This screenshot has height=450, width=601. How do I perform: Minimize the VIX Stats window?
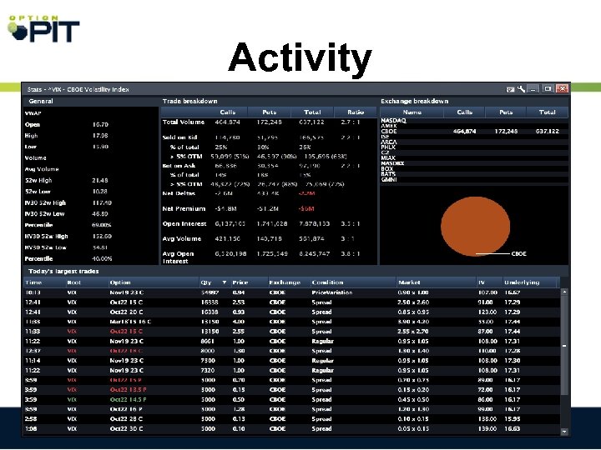pyautogui.click(x=533, y=89)
